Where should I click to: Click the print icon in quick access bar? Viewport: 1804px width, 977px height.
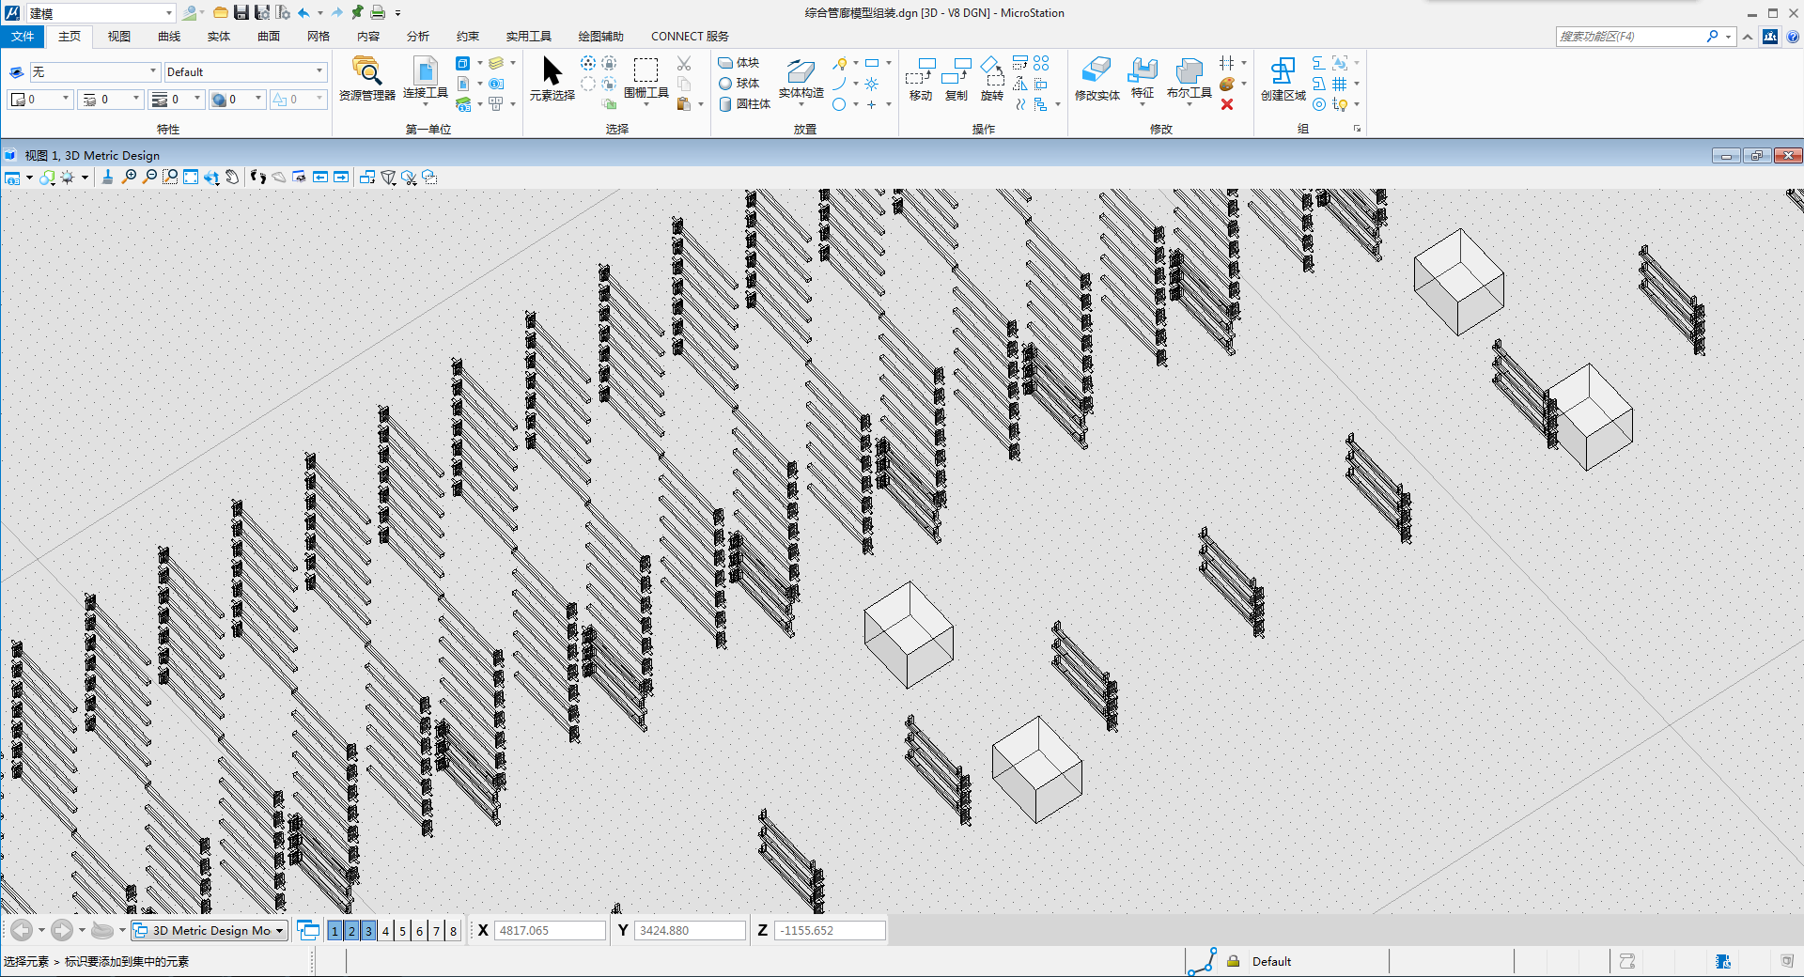pyautogui.click(x=378, y=12)
